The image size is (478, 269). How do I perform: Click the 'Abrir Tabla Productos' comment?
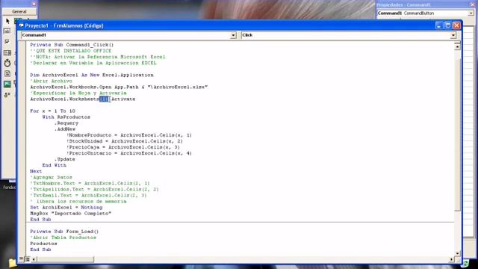coord(63,238)
